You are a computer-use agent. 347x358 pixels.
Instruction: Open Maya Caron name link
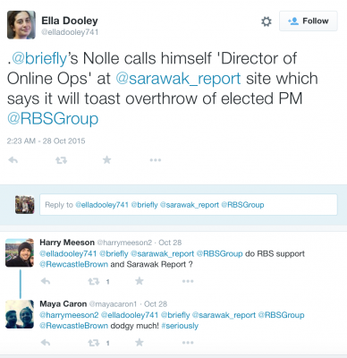pos(63,303)
